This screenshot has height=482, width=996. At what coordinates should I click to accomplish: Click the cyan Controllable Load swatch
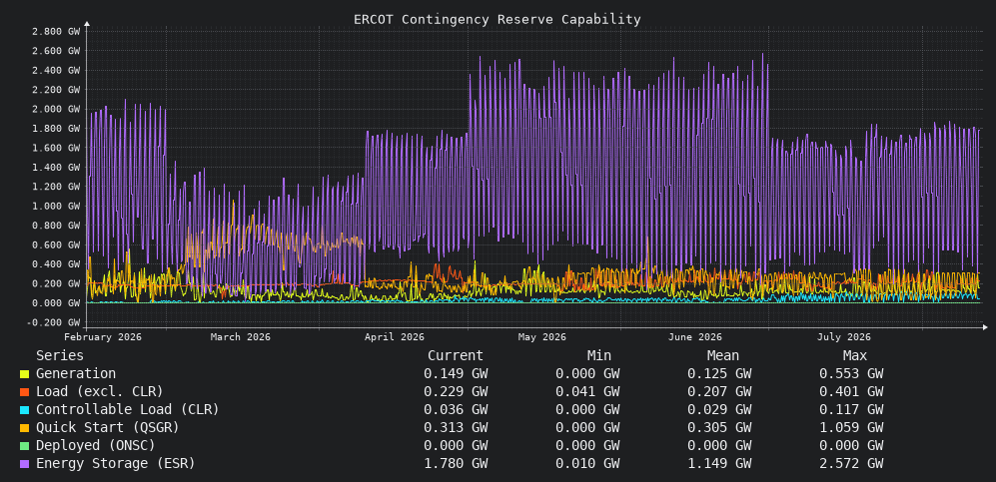24,410
